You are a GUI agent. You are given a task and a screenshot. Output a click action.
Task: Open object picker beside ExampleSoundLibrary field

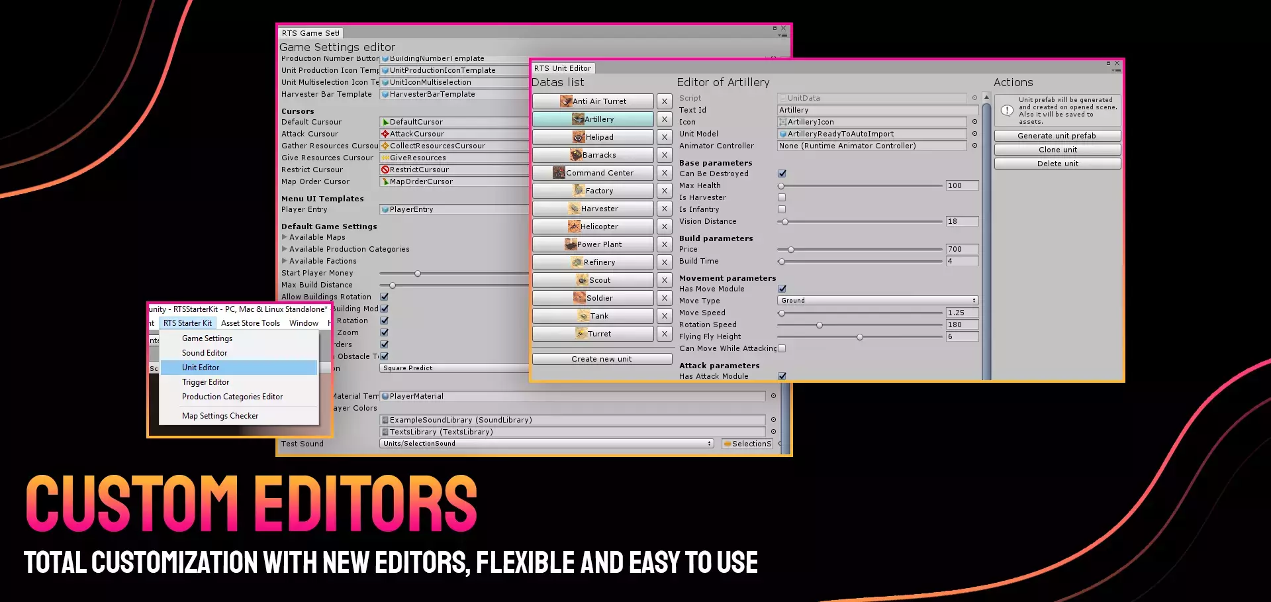click(x=773, y=420)
